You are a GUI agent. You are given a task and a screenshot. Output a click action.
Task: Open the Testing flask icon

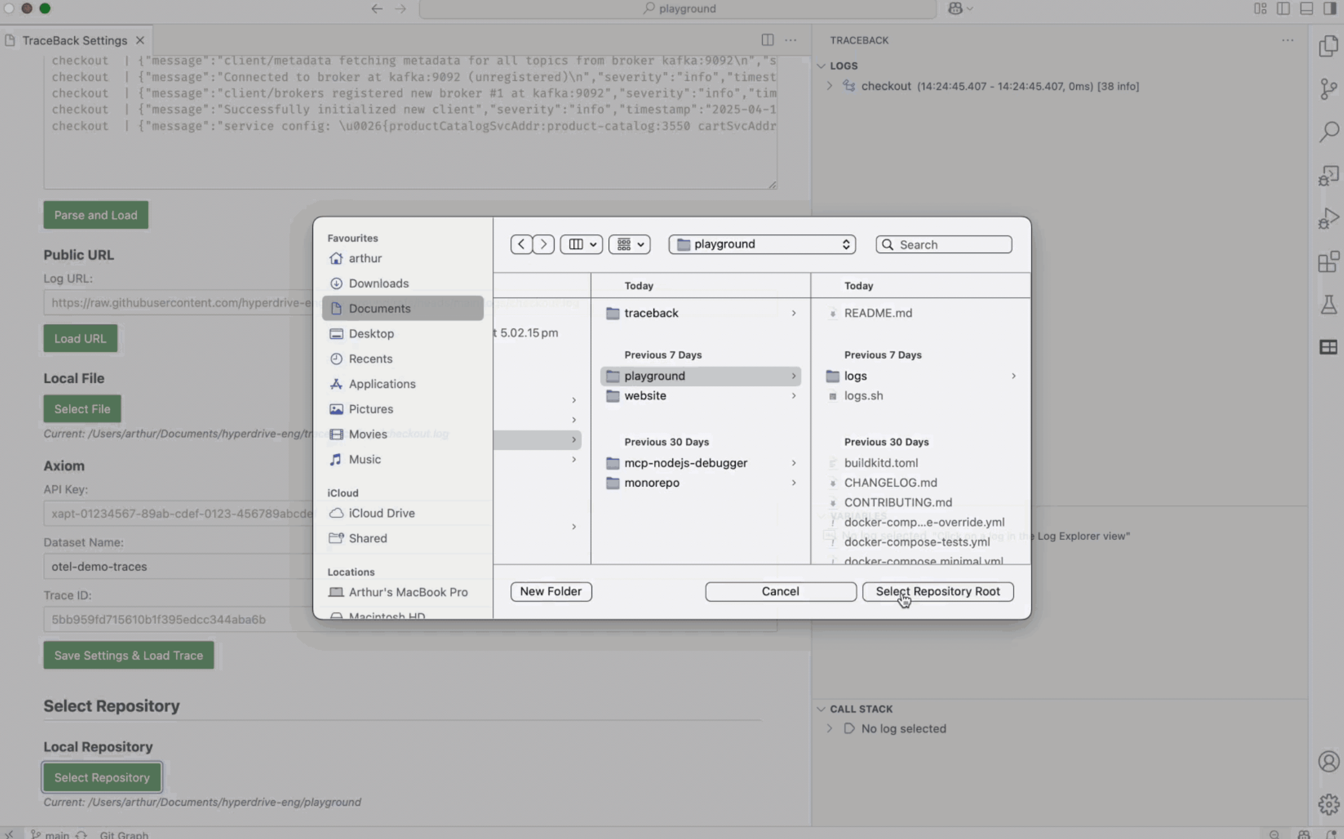(1328, 304)
